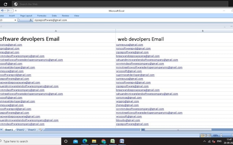Open the View ribbon tab
The image size is (233, 145).
coord(76,16)
